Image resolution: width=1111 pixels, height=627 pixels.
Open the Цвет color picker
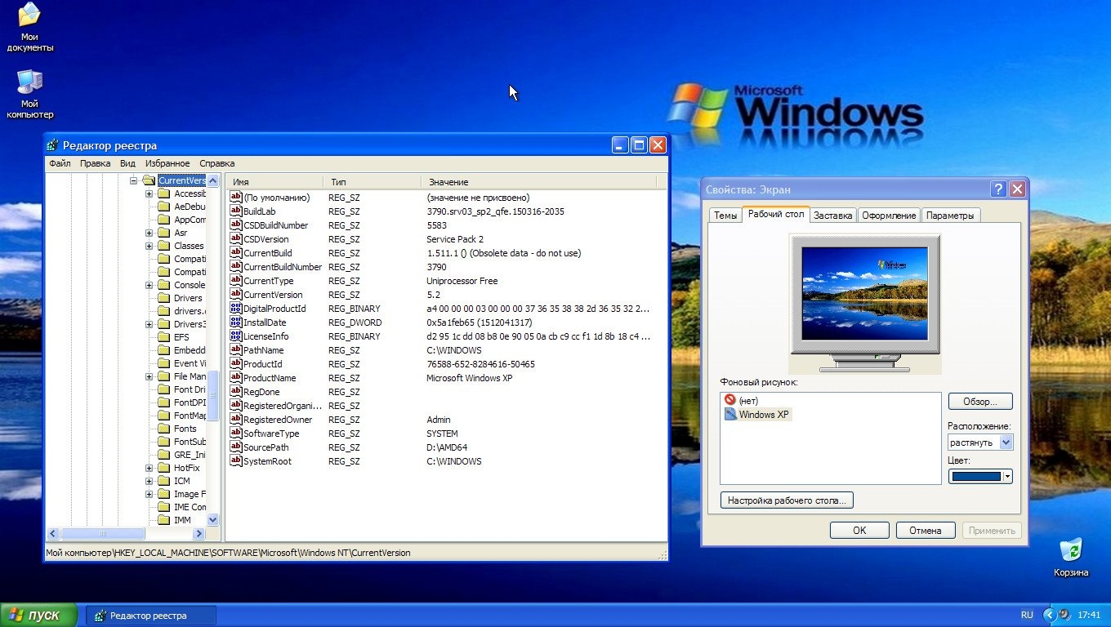(x=980, y=476)
